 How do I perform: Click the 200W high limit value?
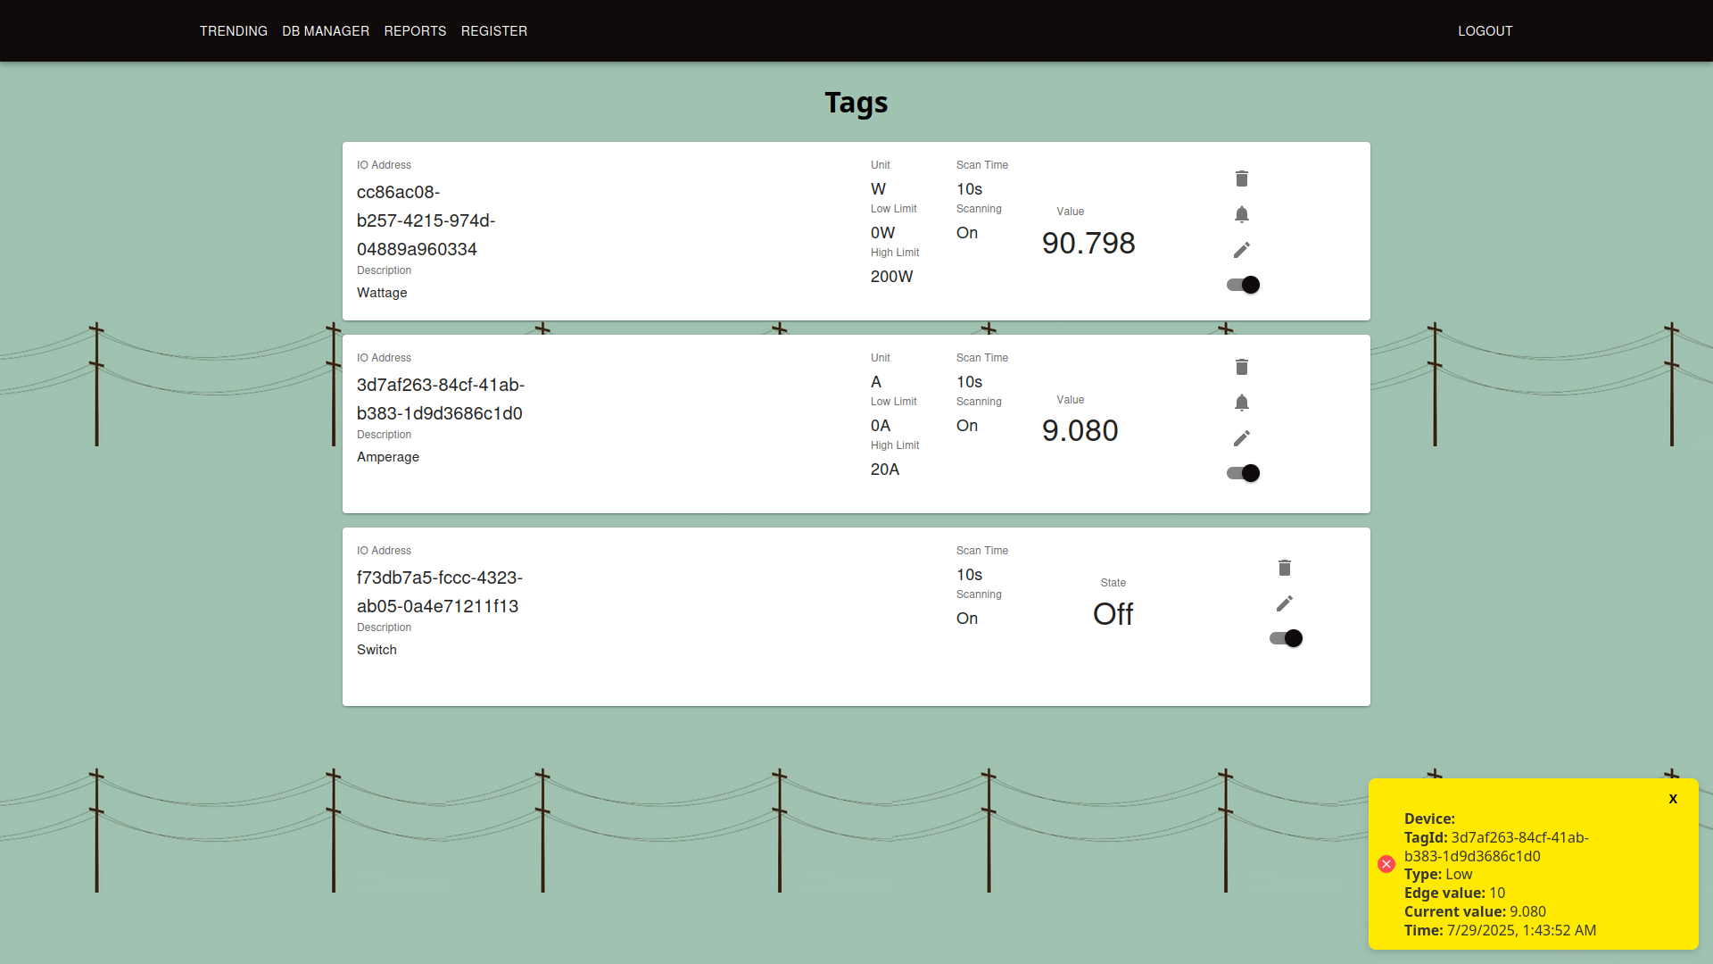coord(891,277)
